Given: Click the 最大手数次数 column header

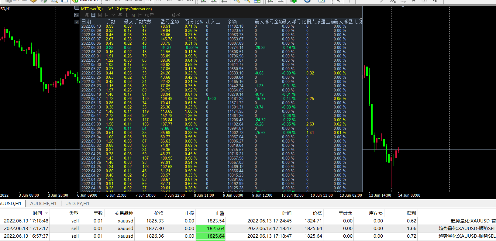Looking at the screenshot, I should tap(138, 22).
